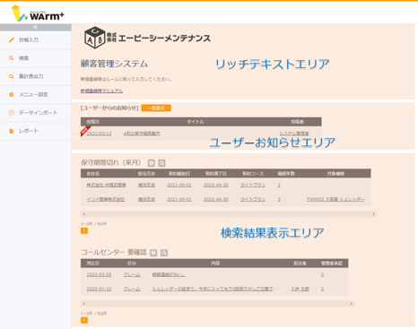Viewport: 418px width, 329px height.
Task: Open company link イリイ商事株式会社
Action: click(106, 199)
